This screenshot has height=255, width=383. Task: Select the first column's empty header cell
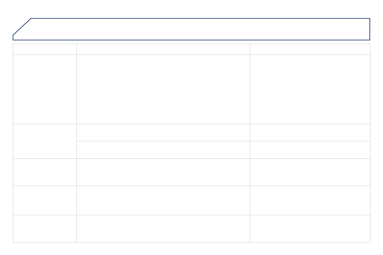tap(45, 49)
